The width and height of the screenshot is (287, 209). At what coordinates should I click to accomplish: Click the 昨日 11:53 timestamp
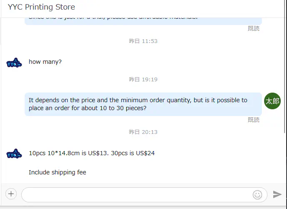click(143, 41)
